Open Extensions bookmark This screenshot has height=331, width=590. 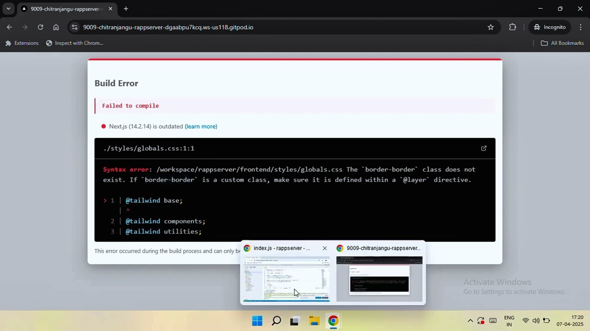22,43
